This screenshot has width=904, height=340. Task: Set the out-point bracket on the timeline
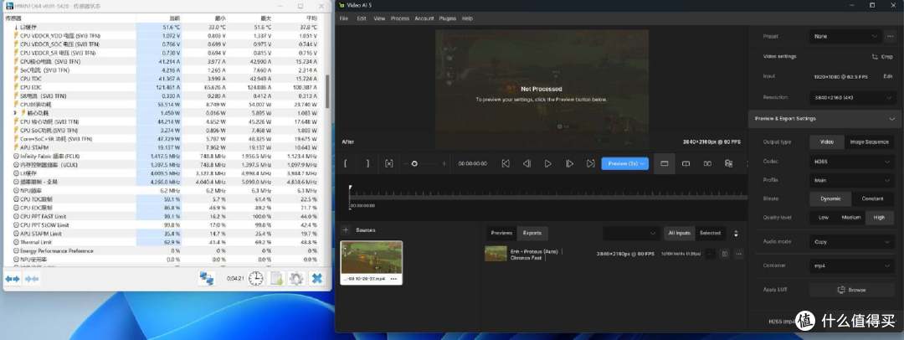(x=367, y=164)
